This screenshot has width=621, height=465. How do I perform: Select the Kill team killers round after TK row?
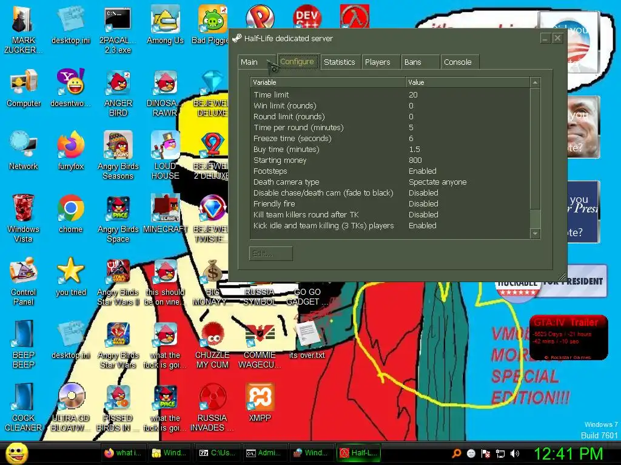click(x=391, y=214)
